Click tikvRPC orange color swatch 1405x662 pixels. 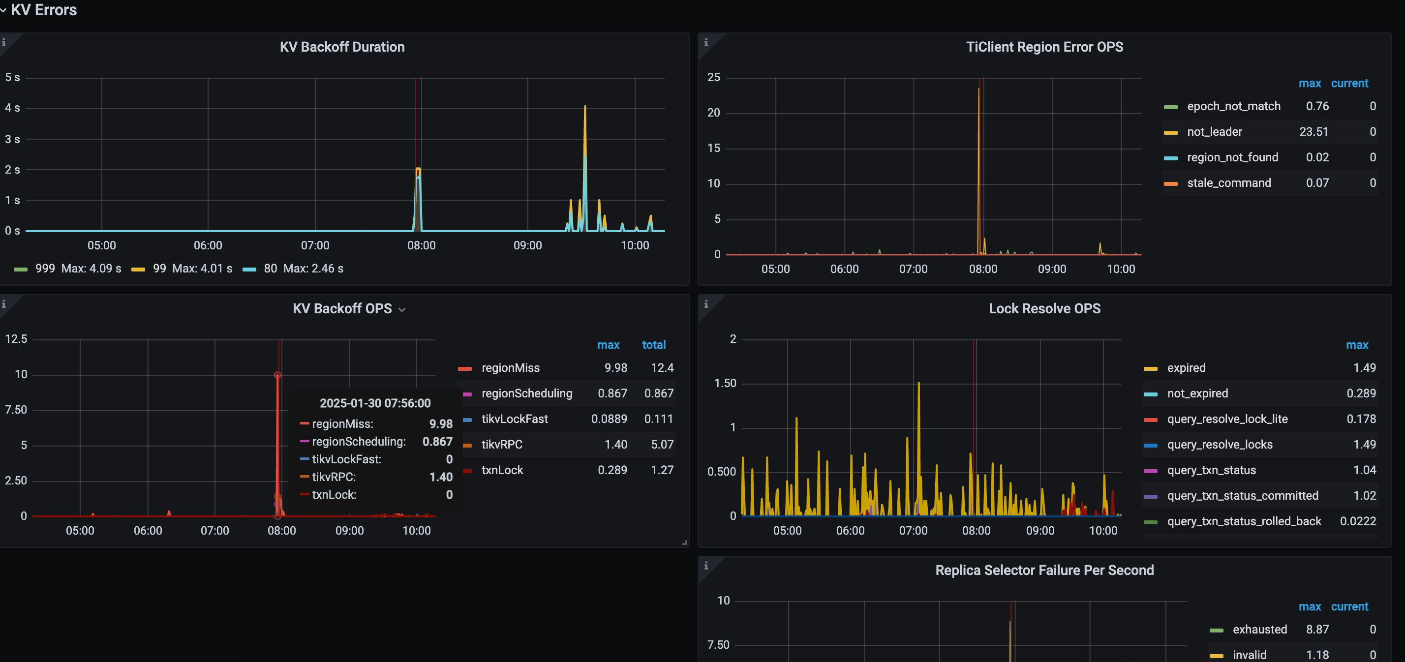[x=467, y=445]
